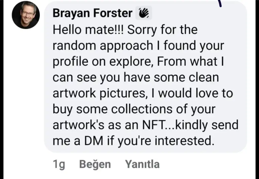259x179 pixels.
Task: Reply to comment using Yanıtla
Action: pyautogui.click(x=142, y=164)
